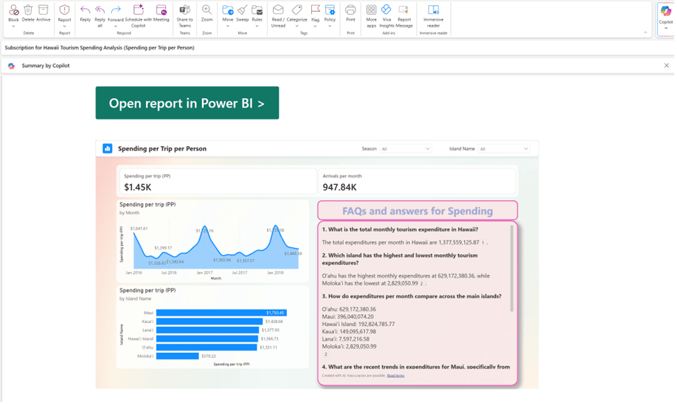Open the Read terms link
The height and width of the screenshot is (404, 677).
tap(396, 375)
